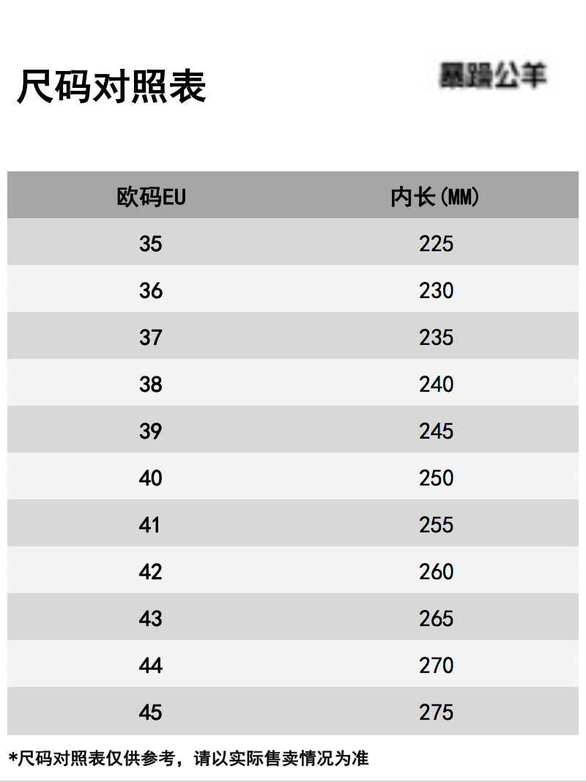586x782 pixels.
Task: Select EU size 45 row label
Action: [151, 712]
